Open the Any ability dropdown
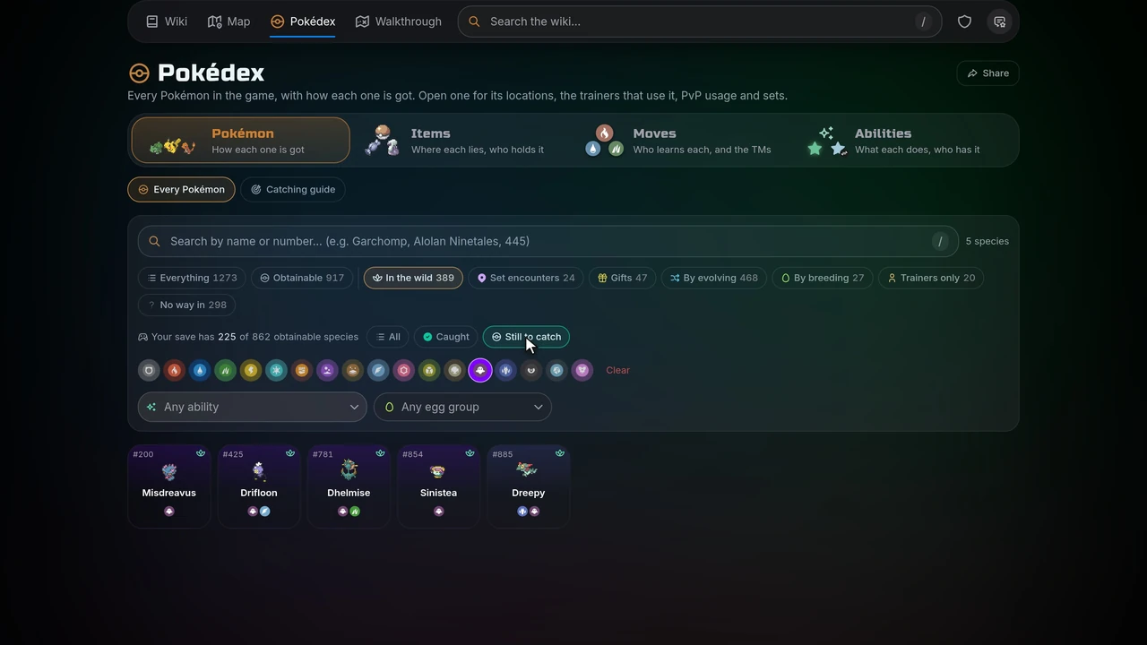 (253, 407)
